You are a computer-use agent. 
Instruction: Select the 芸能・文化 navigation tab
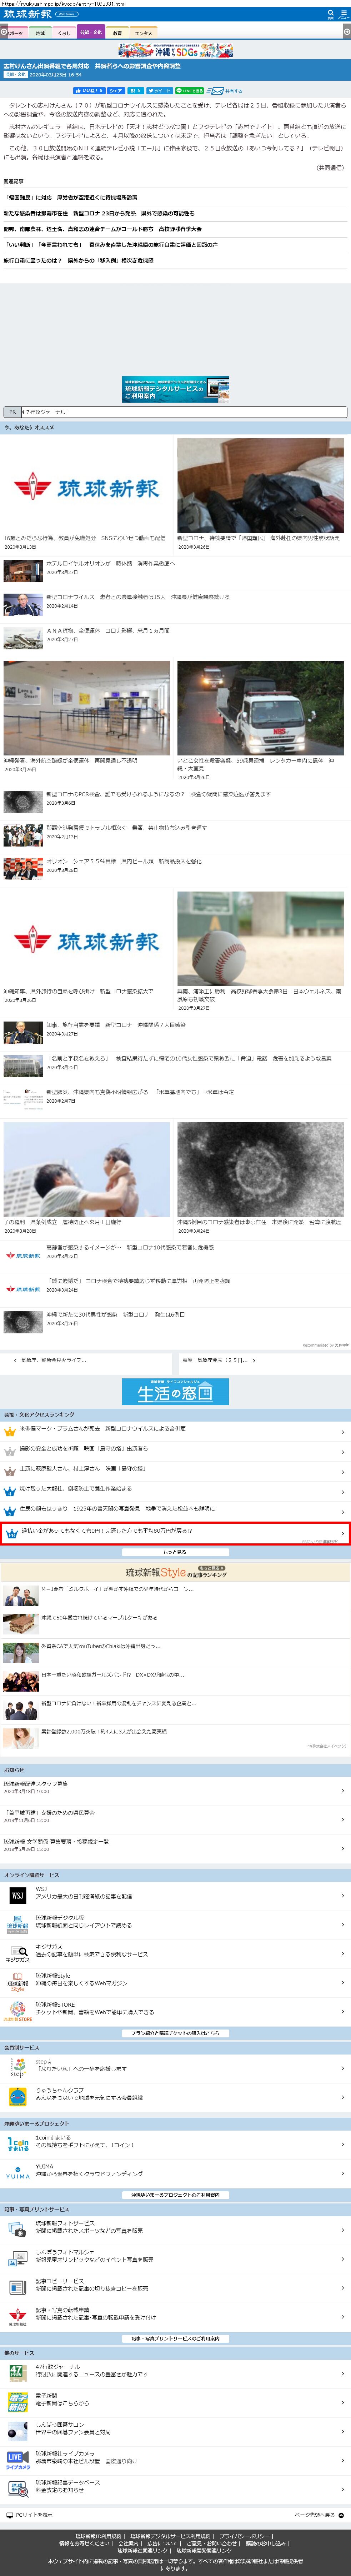click(91, 33)
